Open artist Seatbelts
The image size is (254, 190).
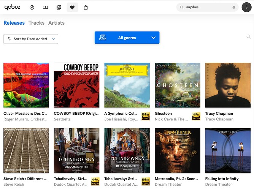click(x=62, y=119)
